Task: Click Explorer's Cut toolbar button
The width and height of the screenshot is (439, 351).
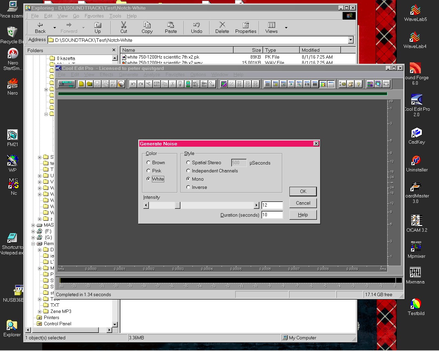Action: [x=124, y=27]
